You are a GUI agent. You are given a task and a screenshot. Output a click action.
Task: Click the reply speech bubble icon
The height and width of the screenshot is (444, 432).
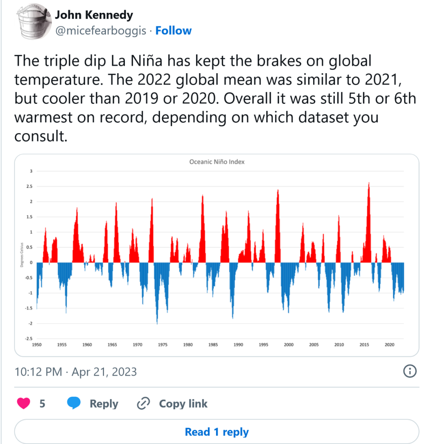click(x=74, y=404)
